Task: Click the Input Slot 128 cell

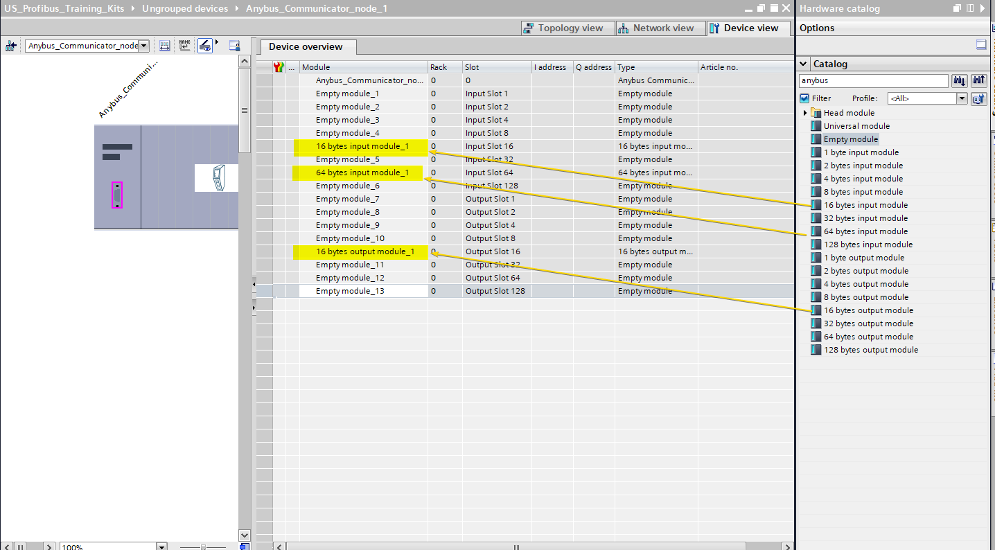Action: pos(497,186)
